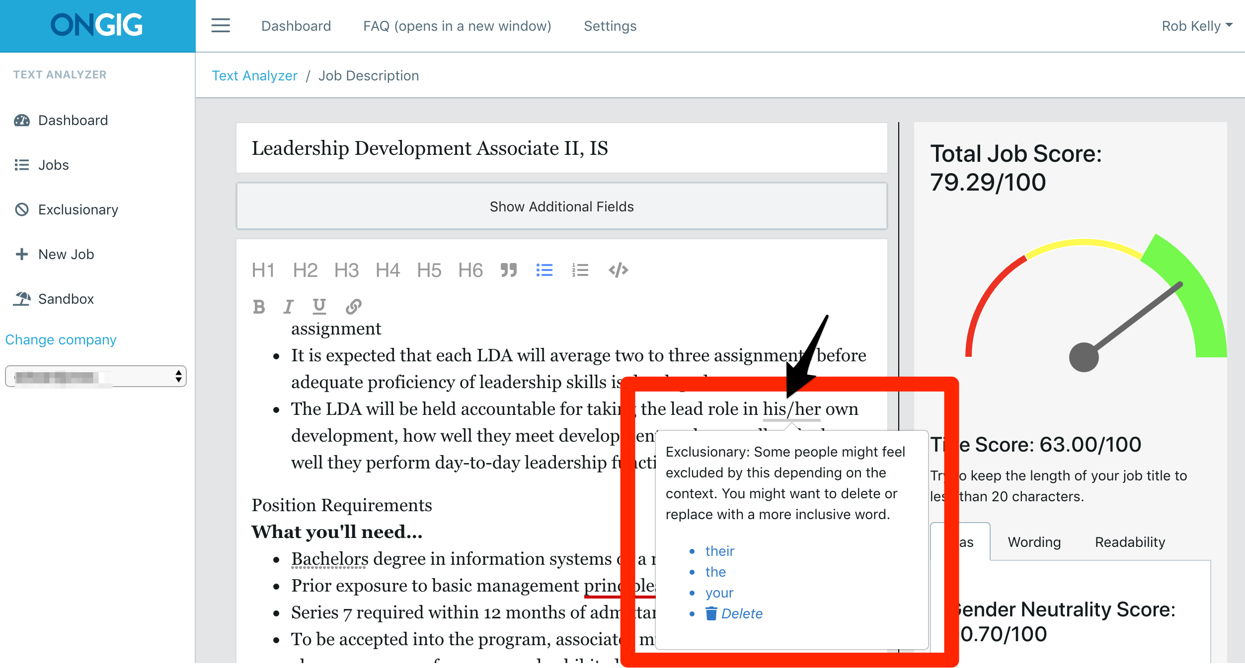Viewport: 1245px width, 668px height.
Task: Apply H3 heading format
Action: coord(346,270)
